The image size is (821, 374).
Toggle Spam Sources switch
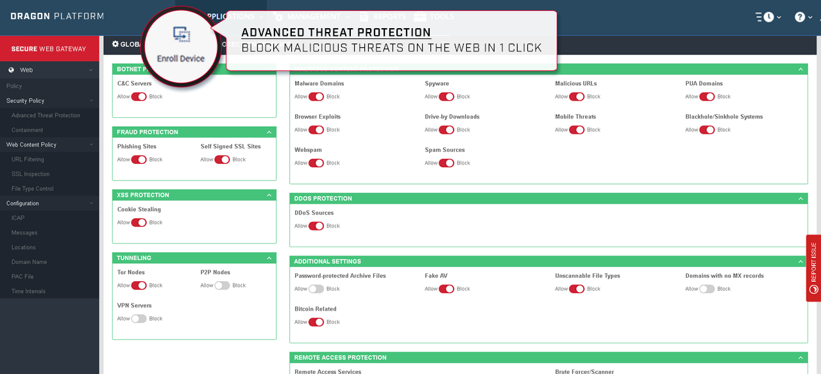446,163
